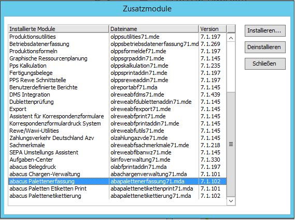Click the scrollbar up arrow
Screen dimensions: 295x220
click(x=231, y=38)
